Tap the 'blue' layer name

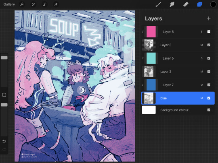[x=163, y=98]
